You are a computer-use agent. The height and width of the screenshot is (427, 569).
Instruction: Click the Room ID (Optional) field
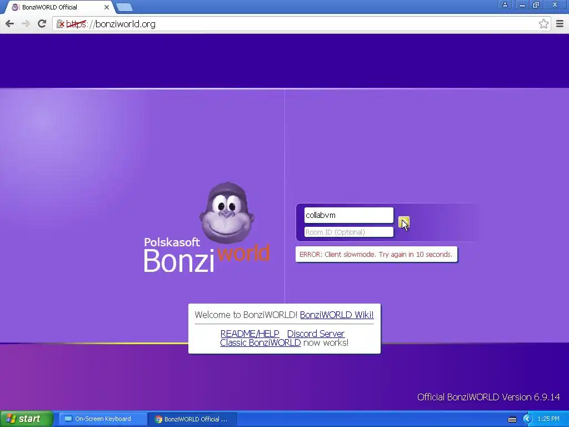coord(348,232)
